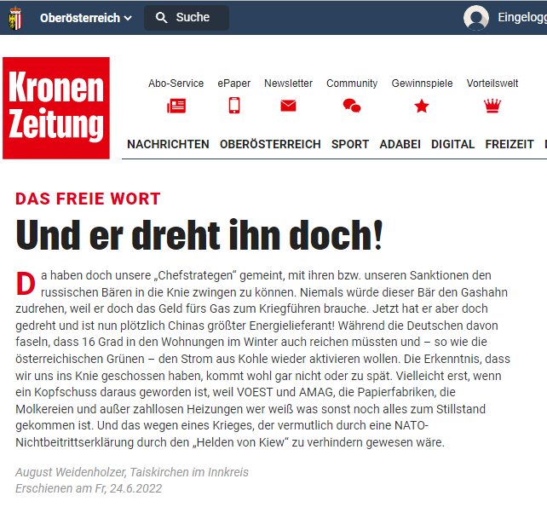Expand the Oberösterreich region dropdown
The width and height of the screenshot is (547, 513).
(x=86, y=18)
